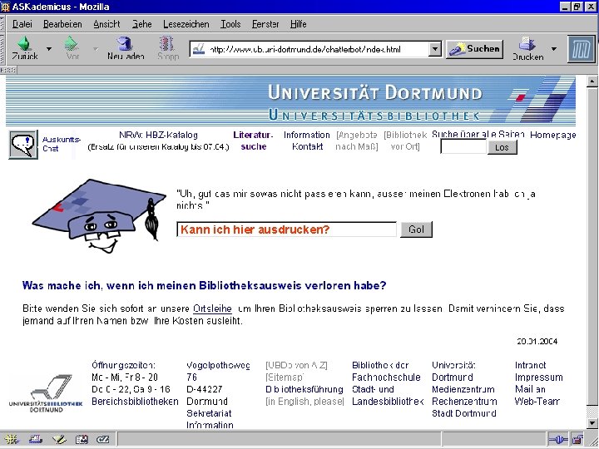
Task: Click the vertical scrollbar down arrow
Action: point(592,423)
